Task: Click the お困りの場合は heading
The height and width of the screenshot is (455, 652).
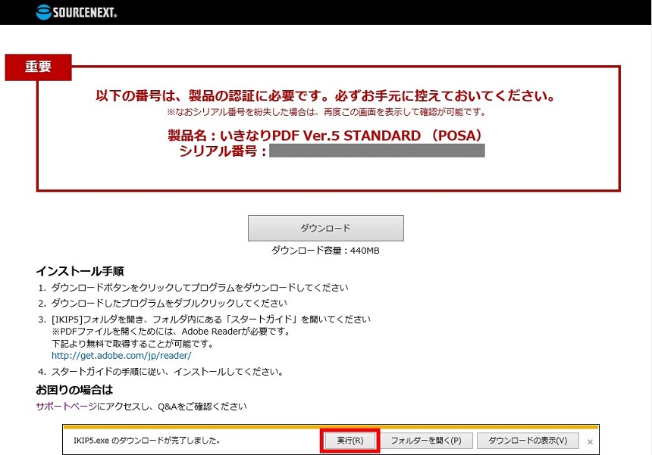Action: (x=74, y=390)
